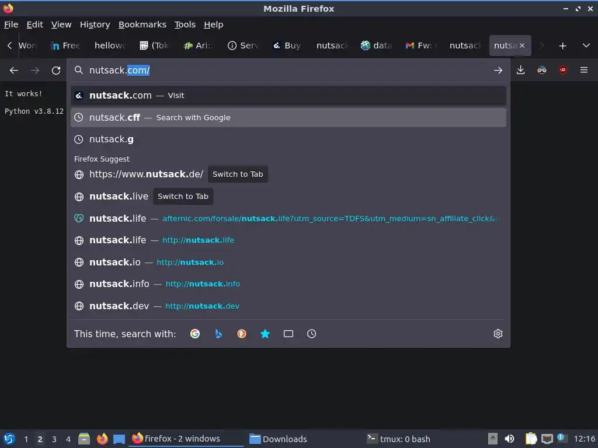Search this time with Bing icon
The width and height of the screenshot is (598, 448).
[x=218, y=334]
